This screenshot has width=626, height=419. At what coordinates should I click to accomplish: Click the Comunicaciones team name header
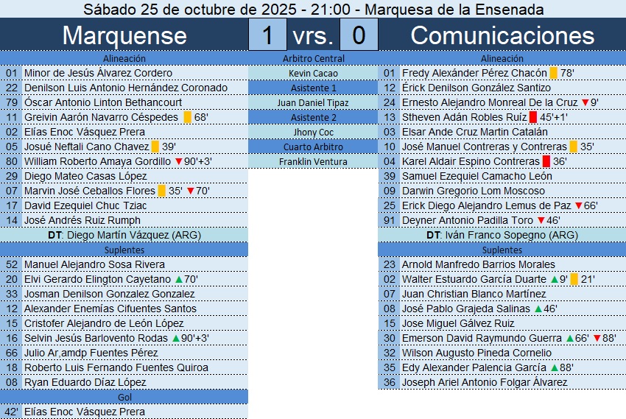502,35
